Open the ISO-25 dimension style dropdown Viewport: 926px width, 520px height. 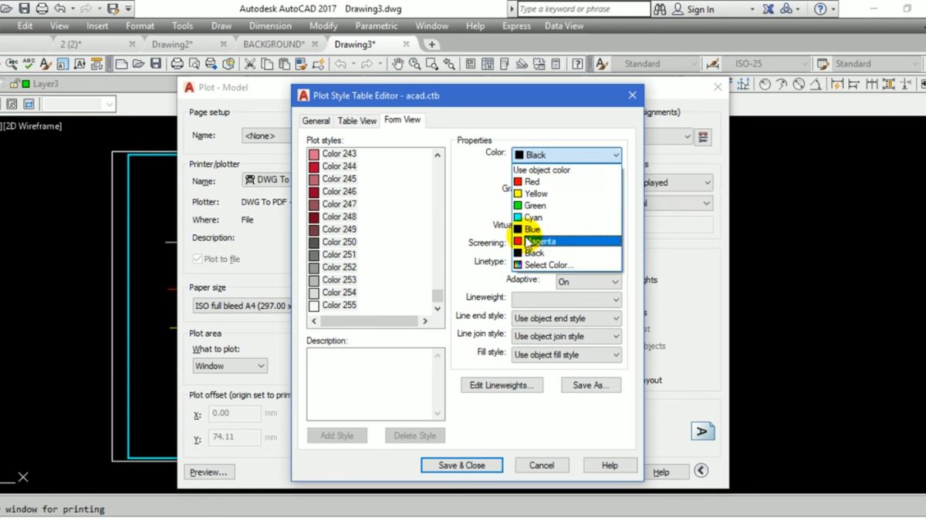click(x=767, y=64)
